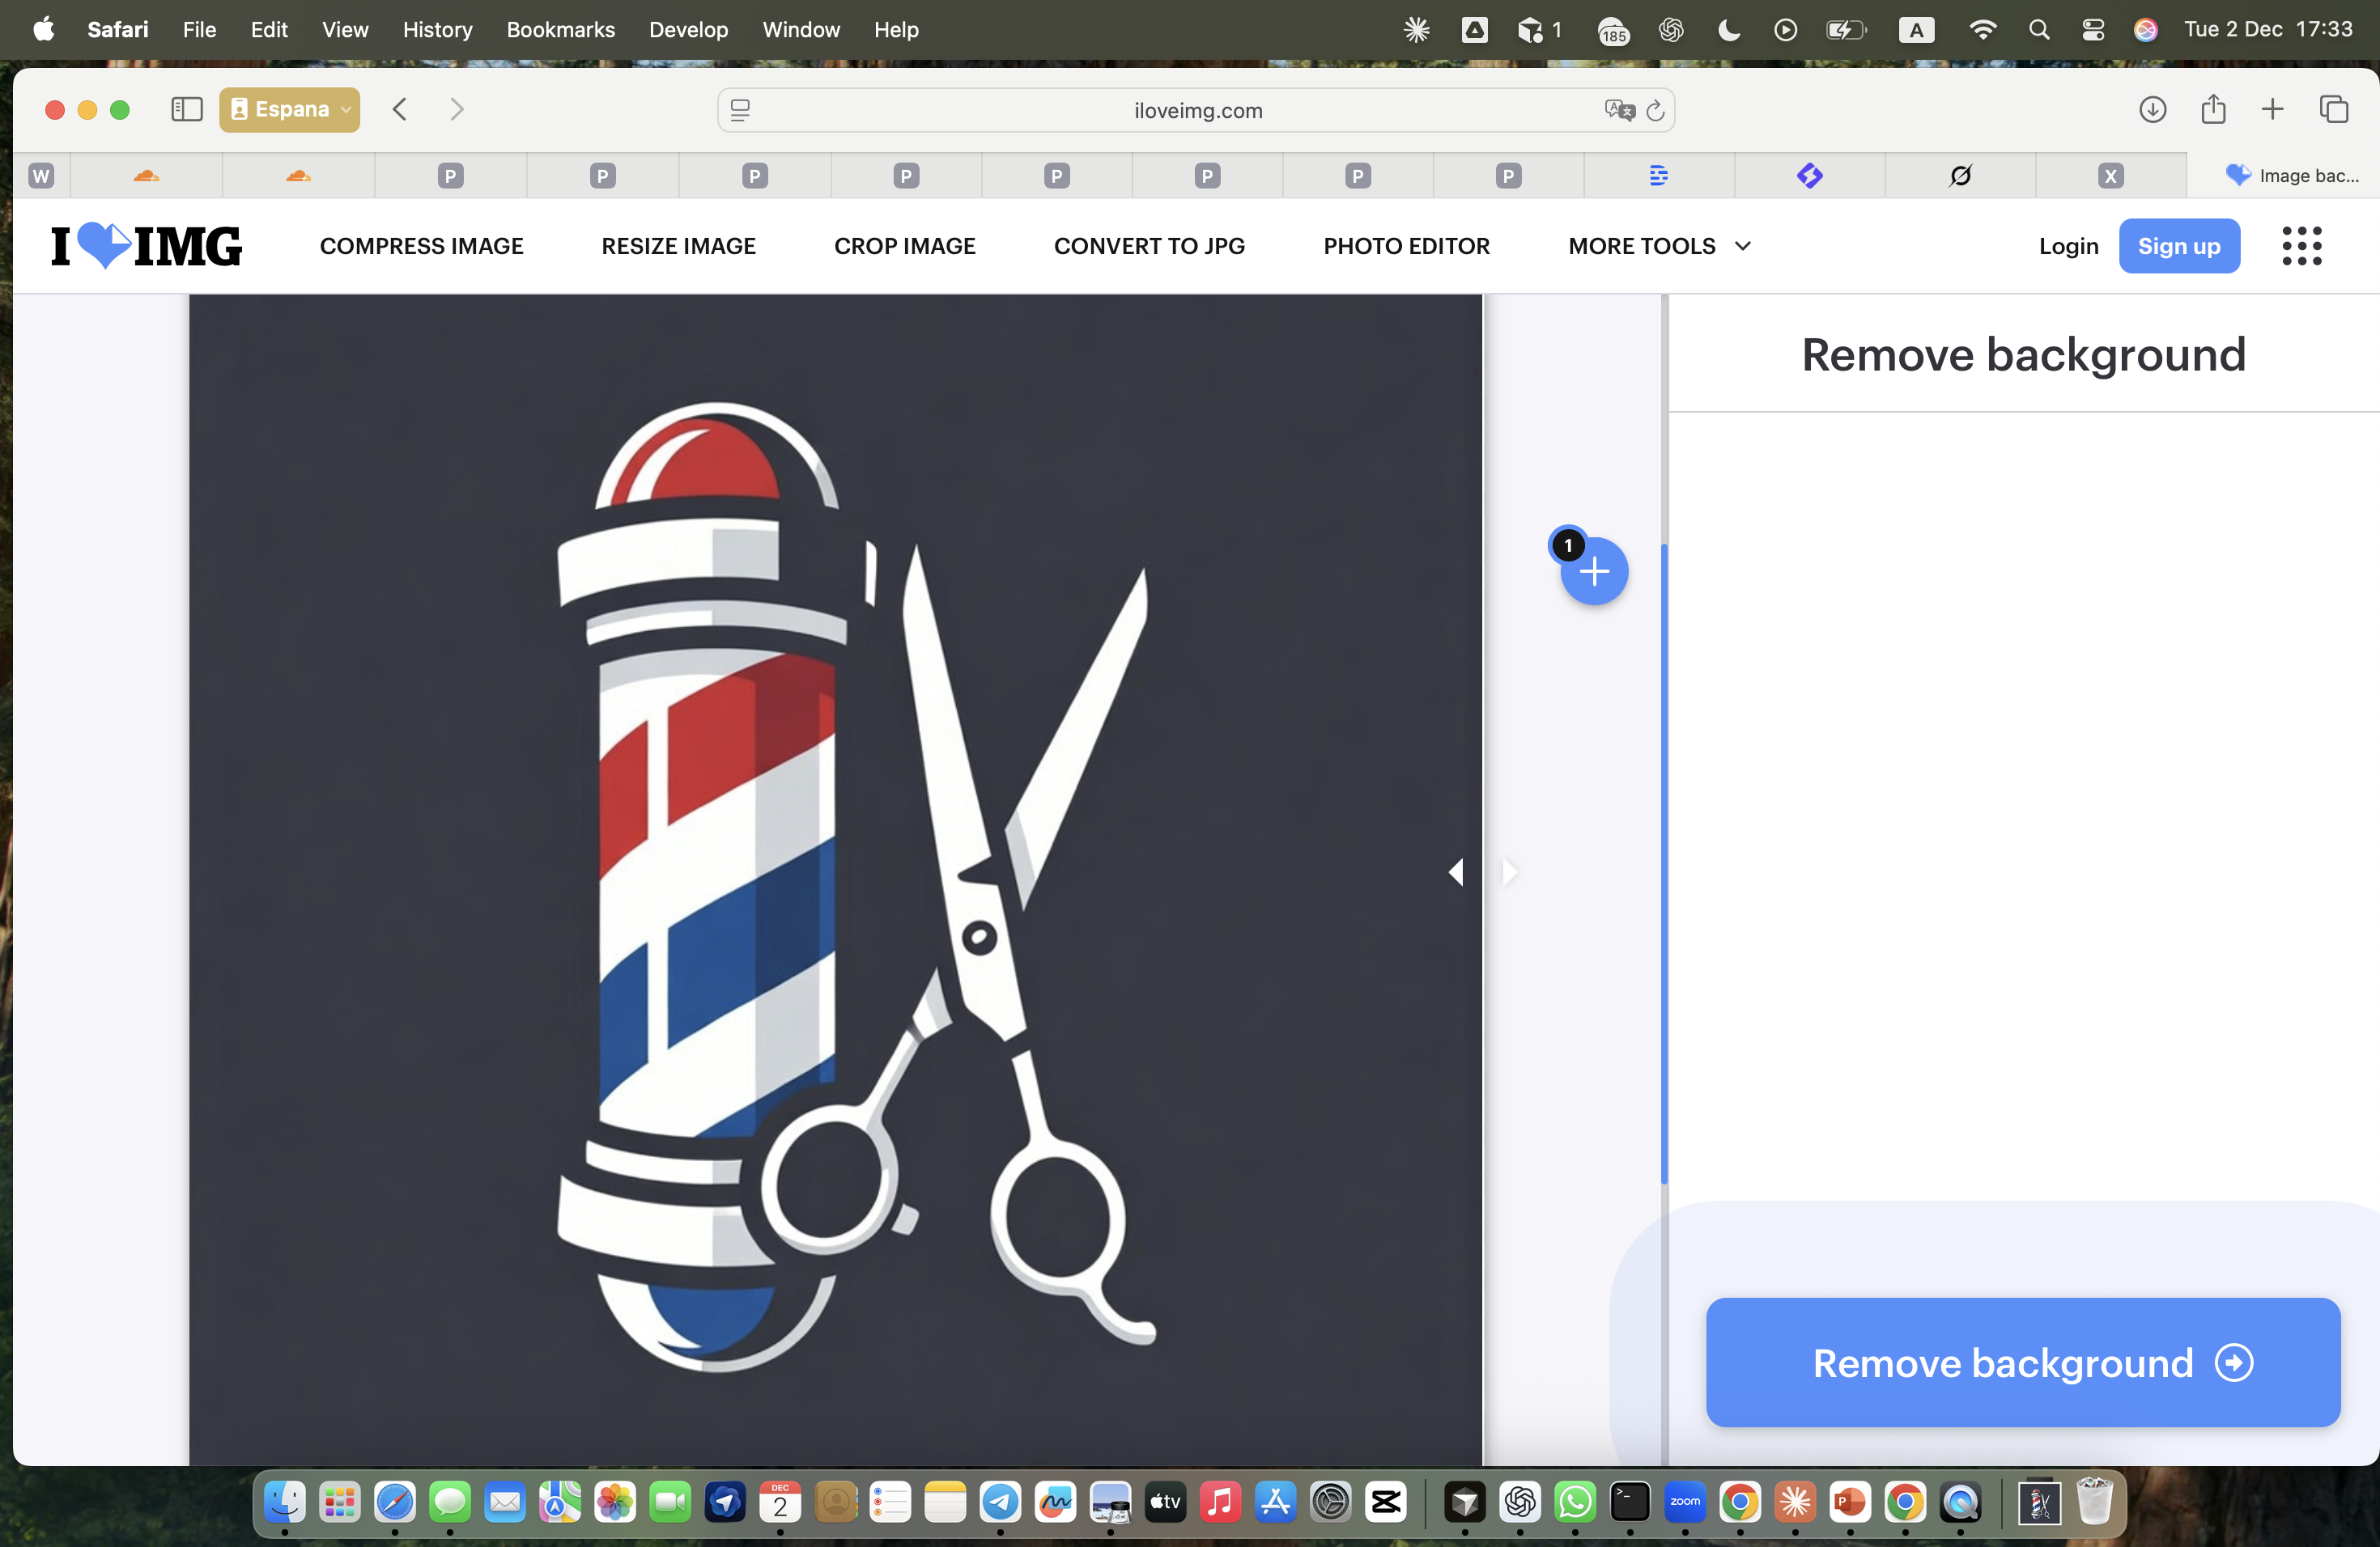Open the apps grid menu beside Sign up
The image size is (2380, 1547).
click(2302, 246)
